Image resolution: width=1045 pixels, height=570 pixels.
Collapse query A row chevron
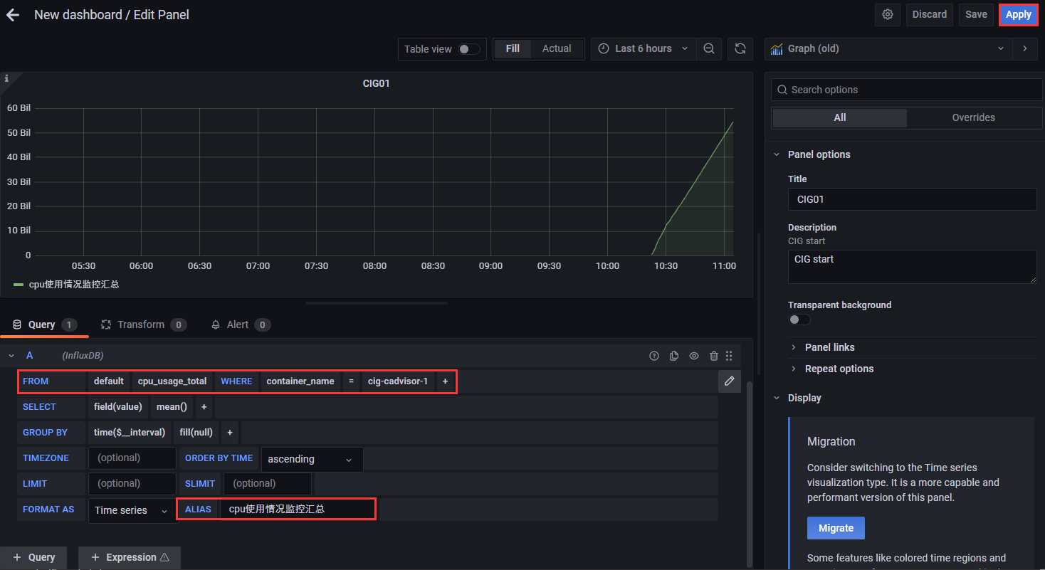pos(11,355)
